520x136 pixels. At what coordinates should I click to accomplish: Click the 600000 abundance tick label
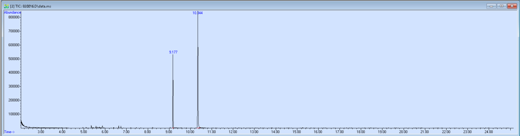(14, 45)
